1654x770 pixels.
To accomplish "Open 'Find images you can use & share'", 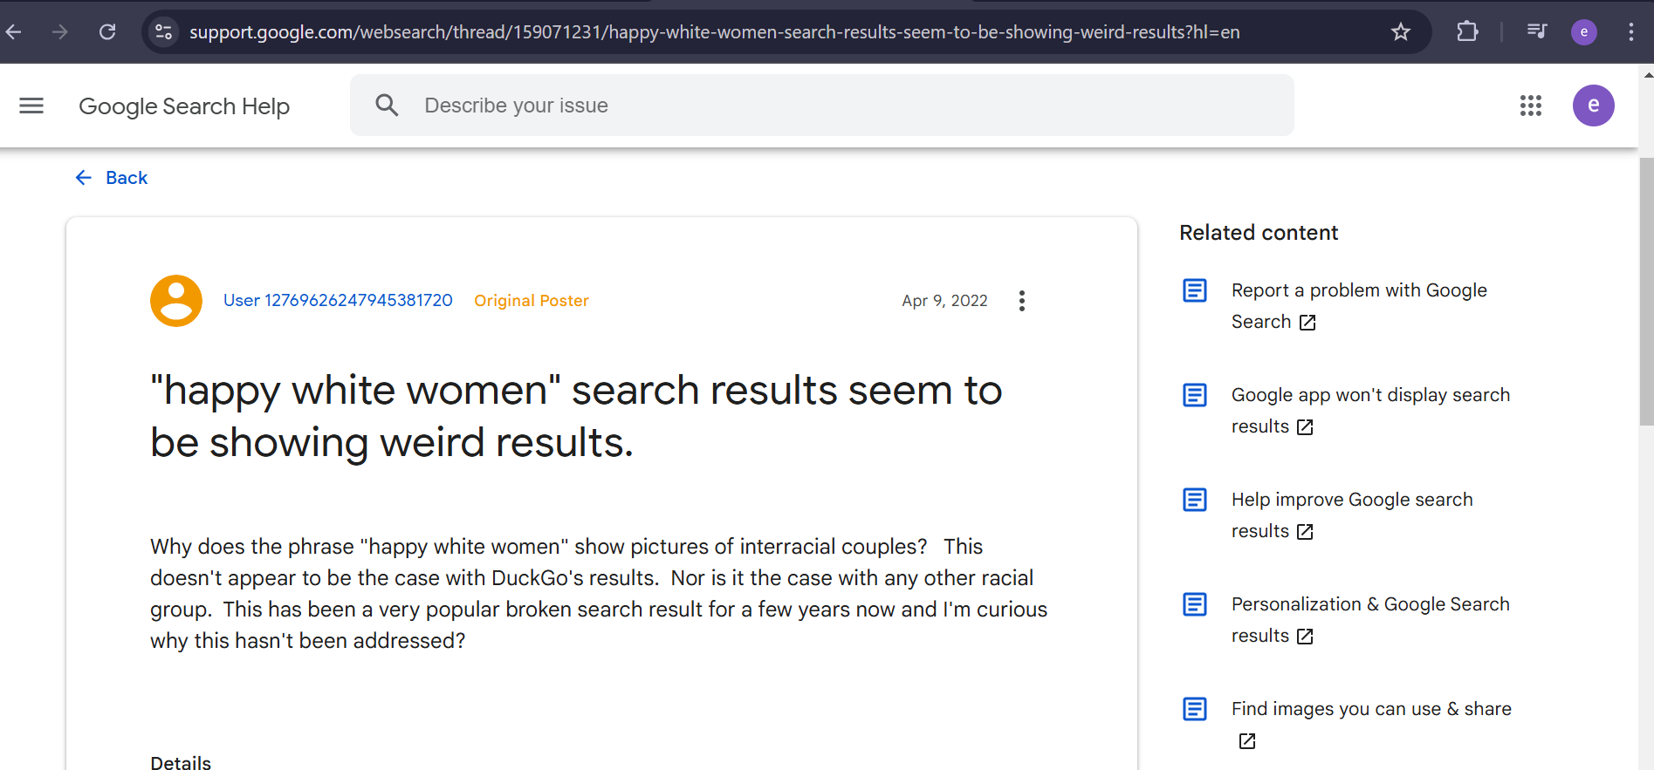I will (x=1370, y=710).
